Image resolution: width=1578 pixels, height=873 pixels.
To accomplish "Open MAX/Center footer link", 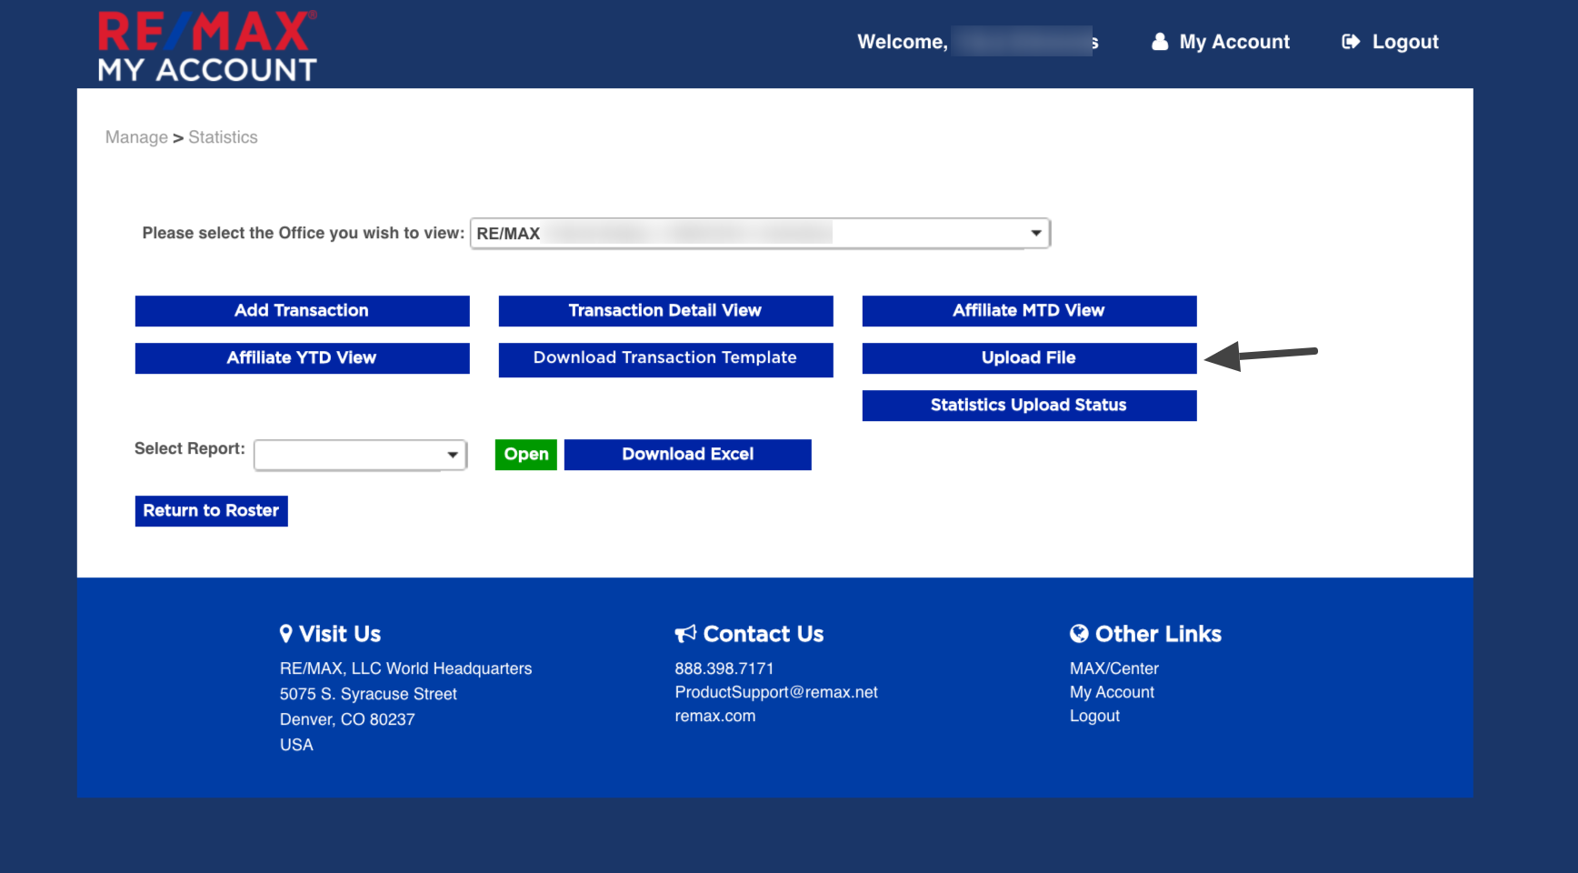I will click(x=1114, y=668).
